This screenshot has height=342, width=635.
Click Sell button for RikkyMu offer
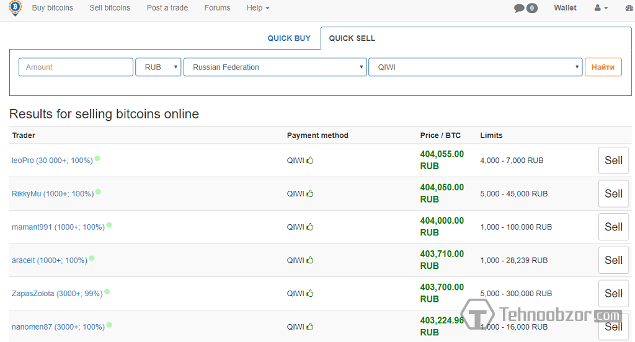(613, 193)
